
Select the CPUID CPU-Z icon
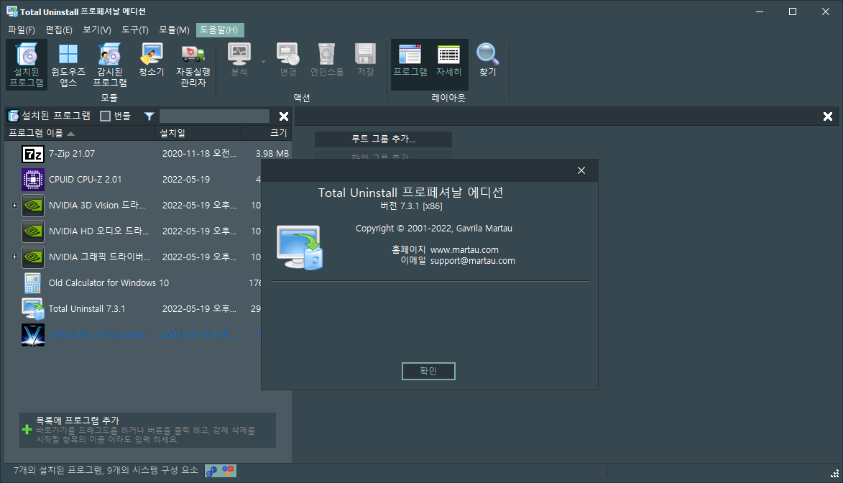pyautogui.click(x=33, y=180)
